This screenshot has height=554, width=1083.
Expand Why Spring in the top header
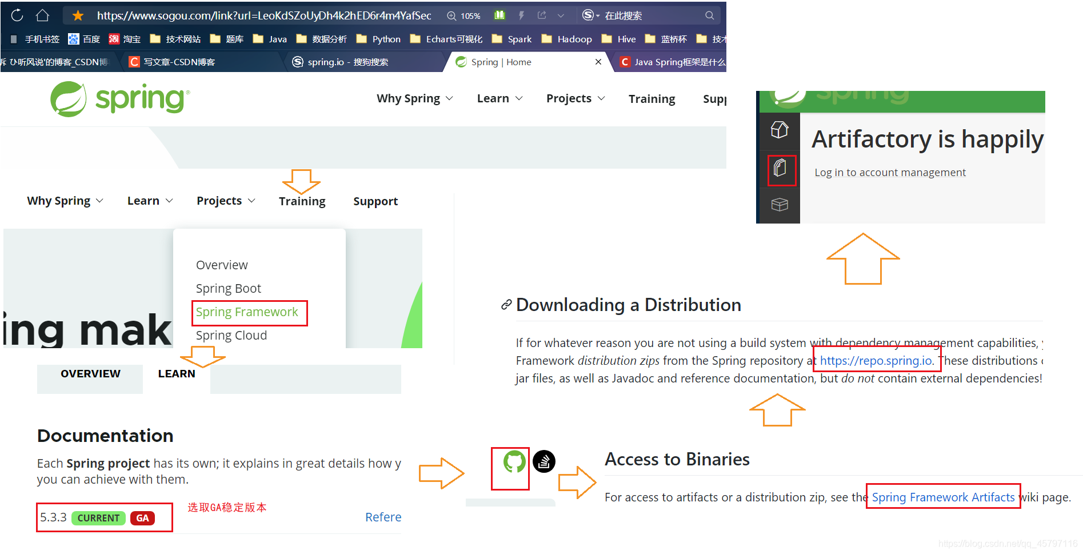pos(415,98)
